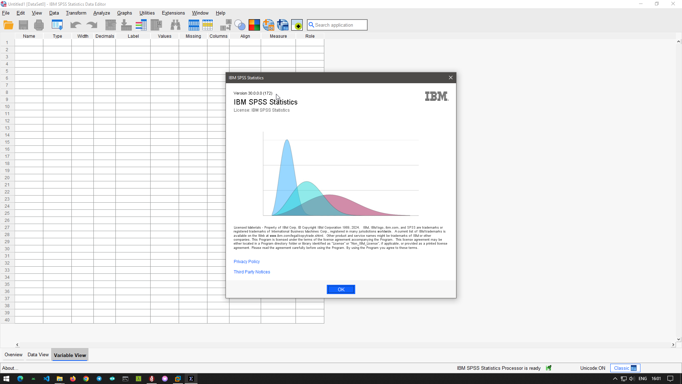Image resolution: width=682 pixels, height=384 pixels.
Task: Open Visual Studio Code from the taskbar
Action: (x=47, y=379)
